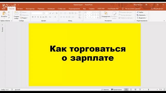Open the font size dropdown showing 72
Screen dimensions: 166x93
coord(48,13)
